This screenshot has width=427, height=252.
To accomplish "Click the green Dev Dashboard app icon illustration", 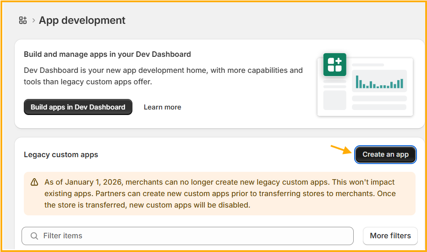I will click(335, 65).
